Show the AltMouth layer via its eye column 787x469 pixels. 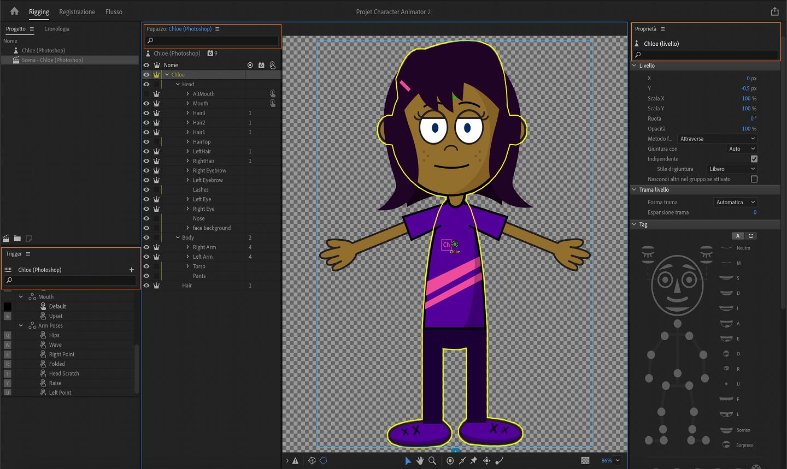point(146,94)
